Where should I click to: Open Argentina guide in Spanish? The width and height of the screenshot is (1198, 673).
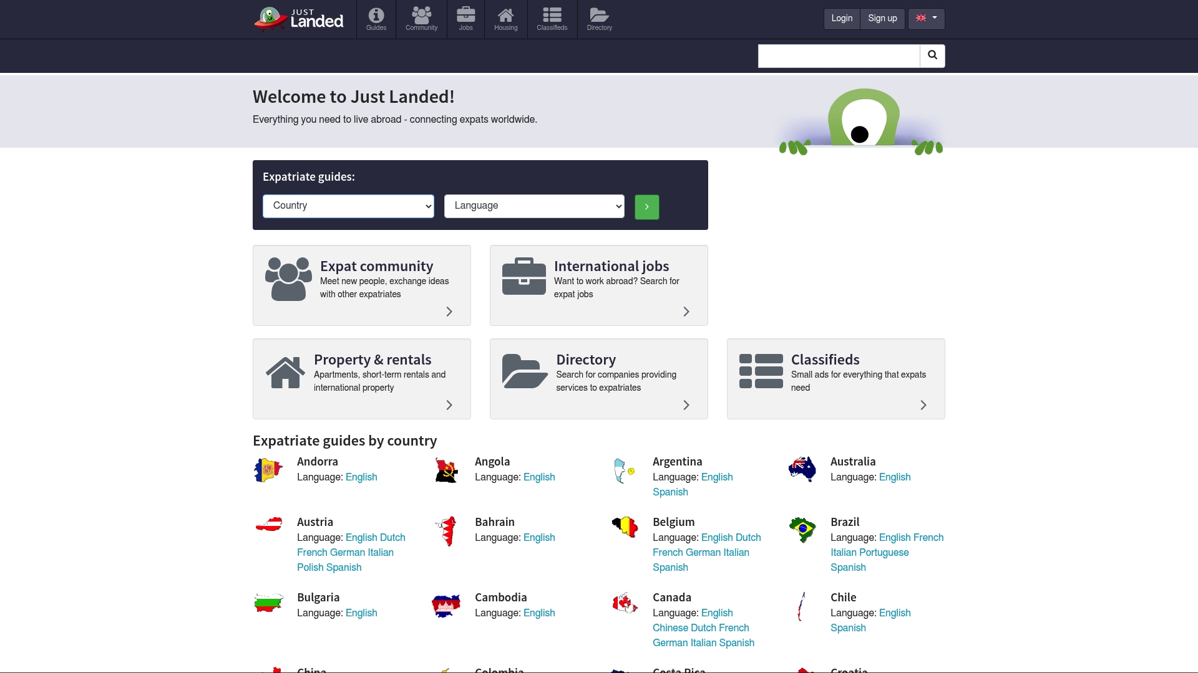(x=670, y=492)
